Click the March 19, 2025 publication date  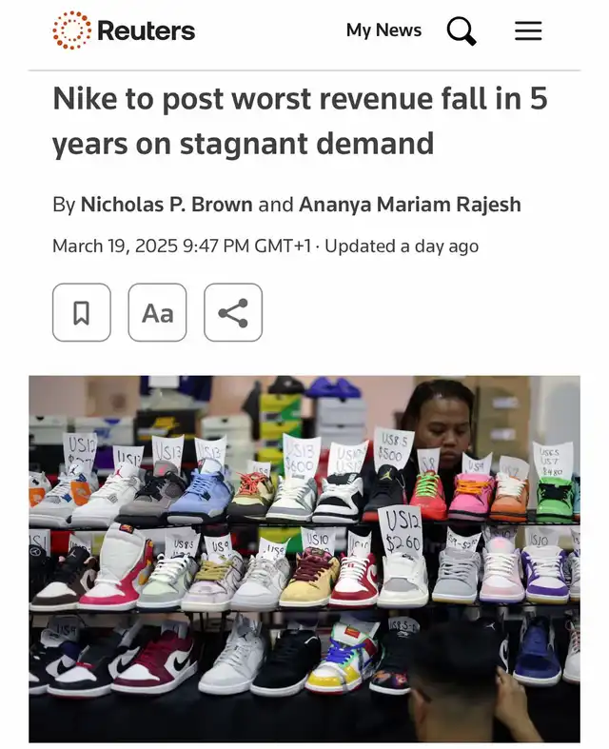[115, 246]
